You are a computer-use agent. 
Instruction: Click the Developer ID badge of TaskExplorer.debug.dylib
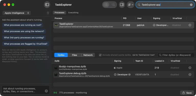(x=122, y=74)
